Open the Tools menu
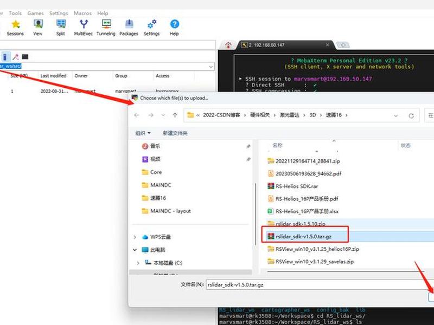 tap(15, 13)
